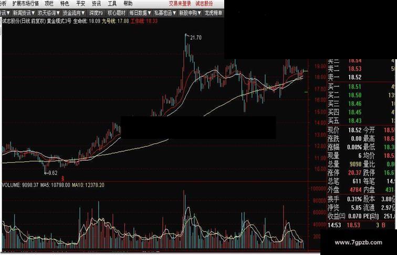This screenshot has width=397, height=255.
Task: Click the 今开 label in quote panel
Action: click(369, 130)
